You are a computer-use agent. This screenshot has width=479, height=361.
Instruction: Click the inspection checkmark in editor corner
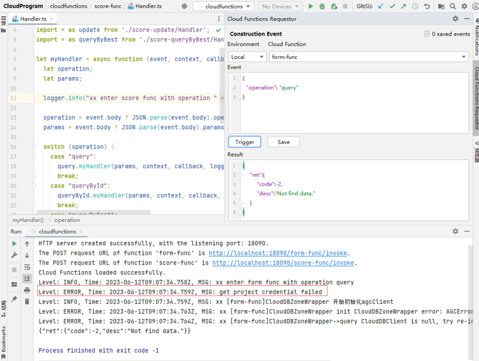(218, 30)
